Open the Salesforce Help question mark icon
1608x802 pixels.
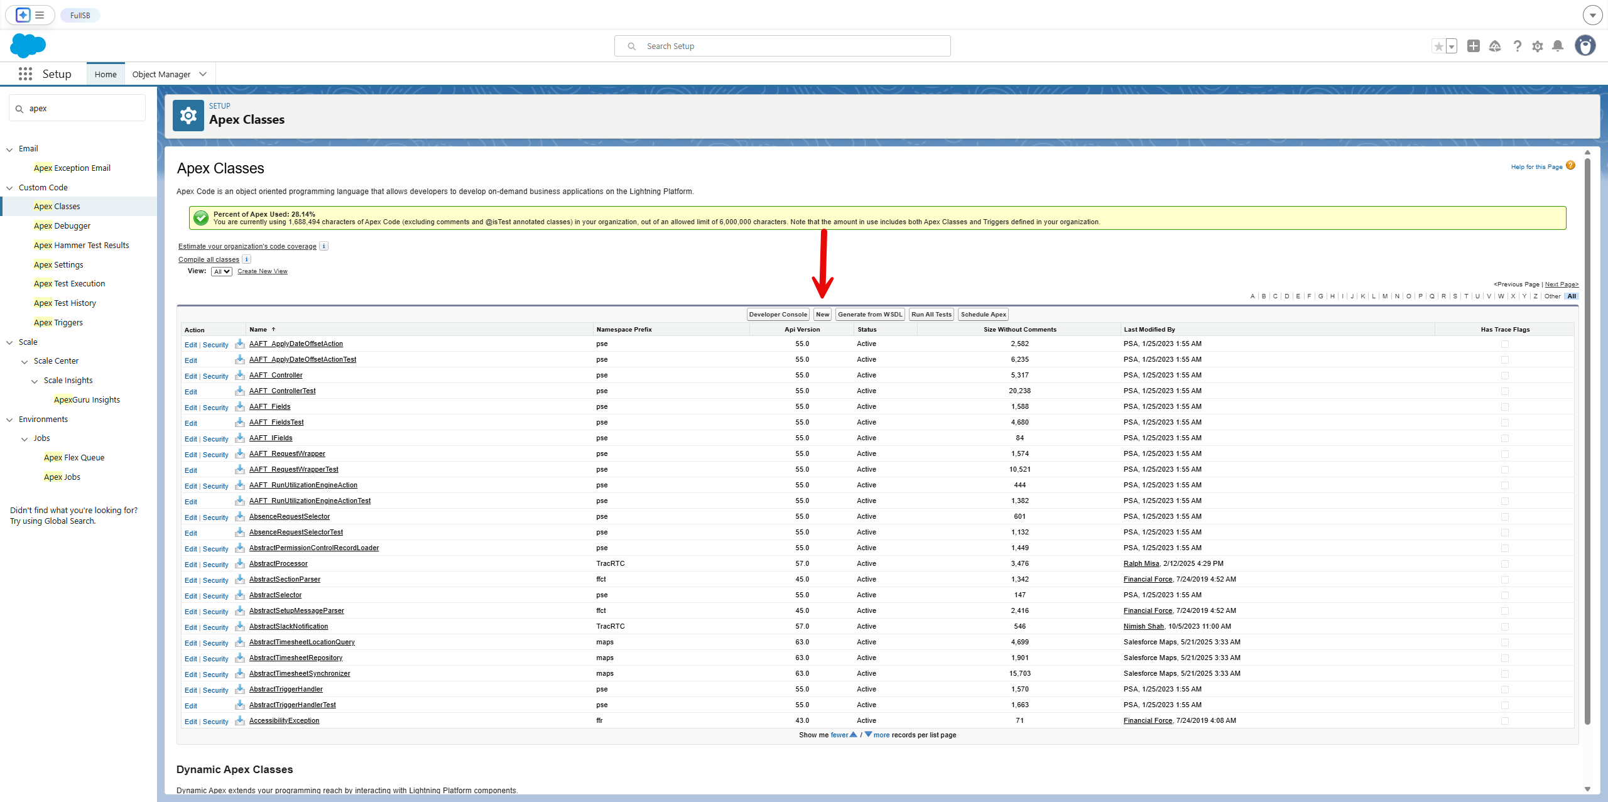(1518, 46)
